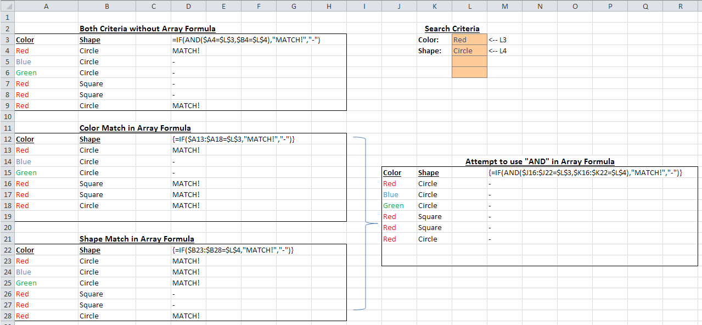Image resolution: width=702 pixels, height=325 pixels.
Task: Click 'Blue' in cell A5
Action: 24,61
